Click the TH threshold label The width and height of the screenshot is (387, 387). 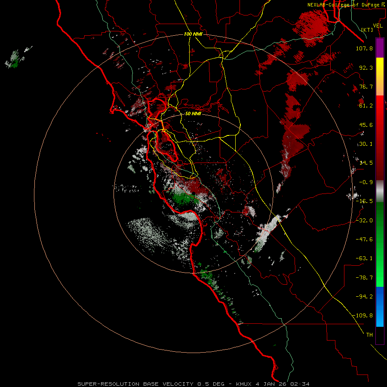[x=369, y=335]
